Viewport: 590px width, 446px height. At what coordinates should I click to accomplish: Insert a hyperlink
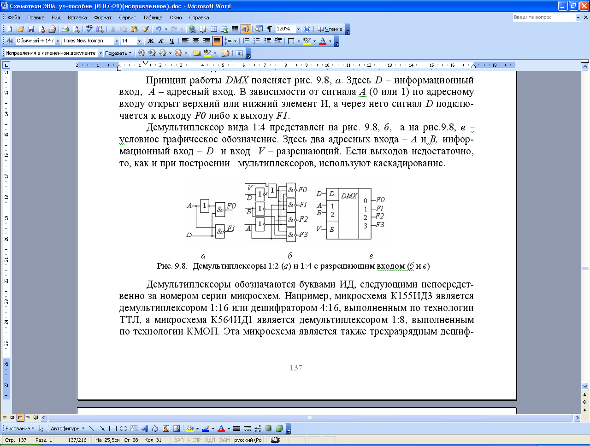[x=192, y=29]
